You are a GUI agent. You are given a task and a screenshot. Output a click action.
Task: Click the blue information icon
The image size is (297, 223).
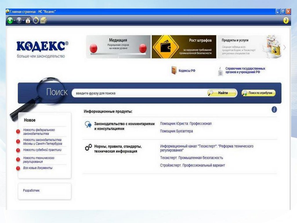coord(274,109)
